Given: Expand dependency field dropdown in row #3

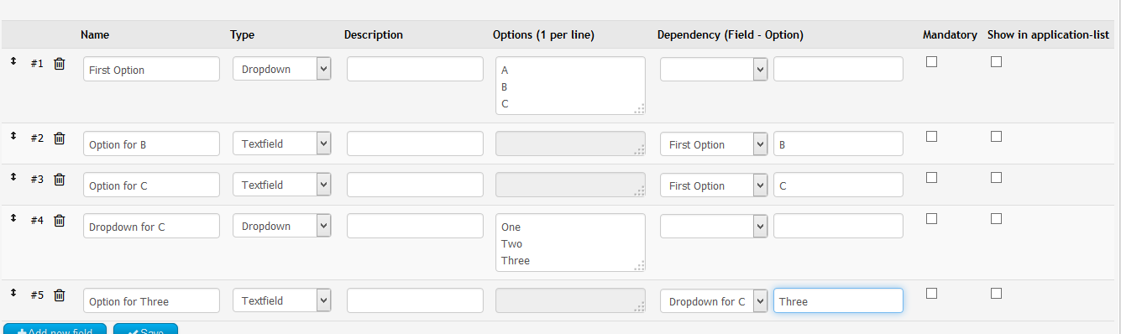Looking at the screenshot, I should point(714,185).
